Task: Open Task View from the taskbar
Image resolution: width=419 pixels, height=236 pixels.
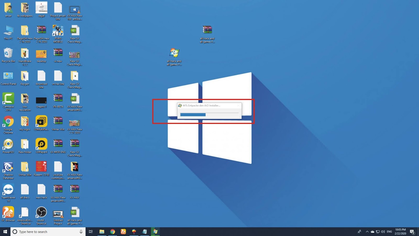Action: tap(91, 232)
